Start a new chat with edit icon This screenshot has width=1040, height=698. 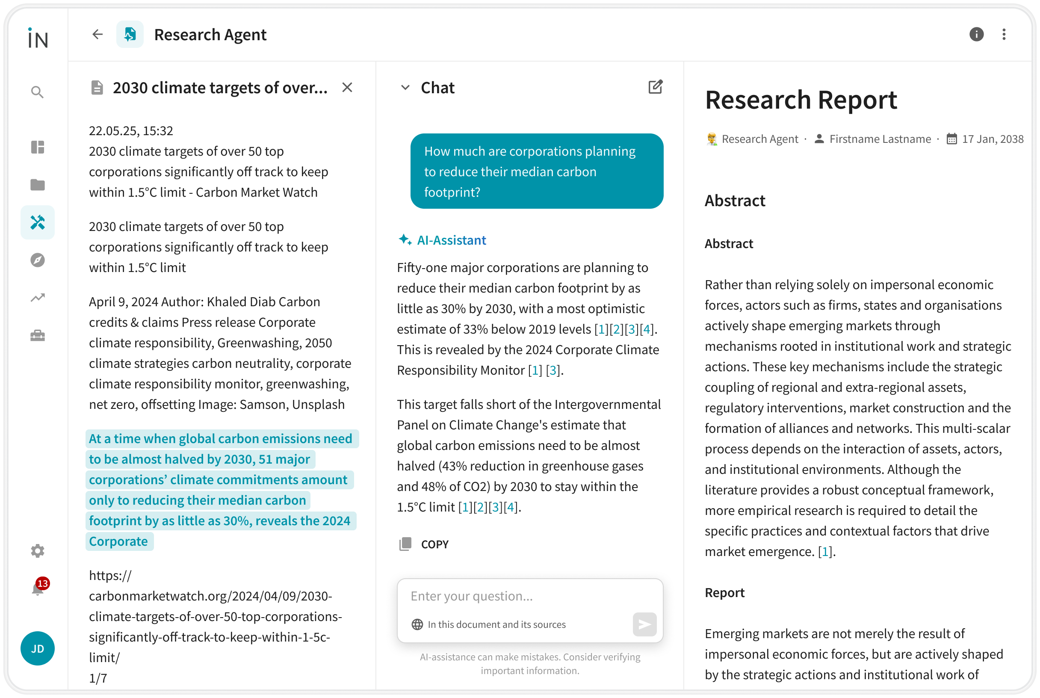(x=655, y=87)
